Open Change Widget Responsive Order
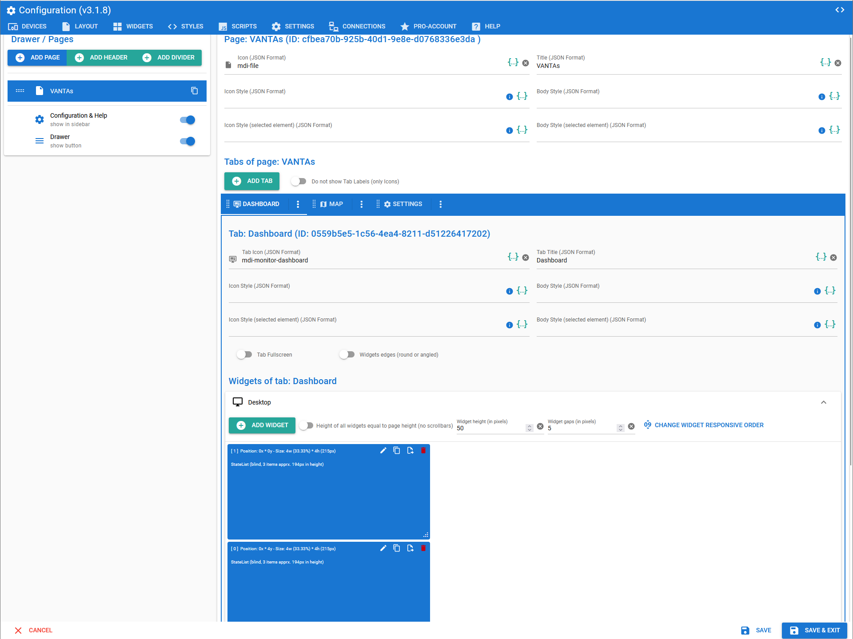This screenshot has width=853, height=639. point(704,425)
